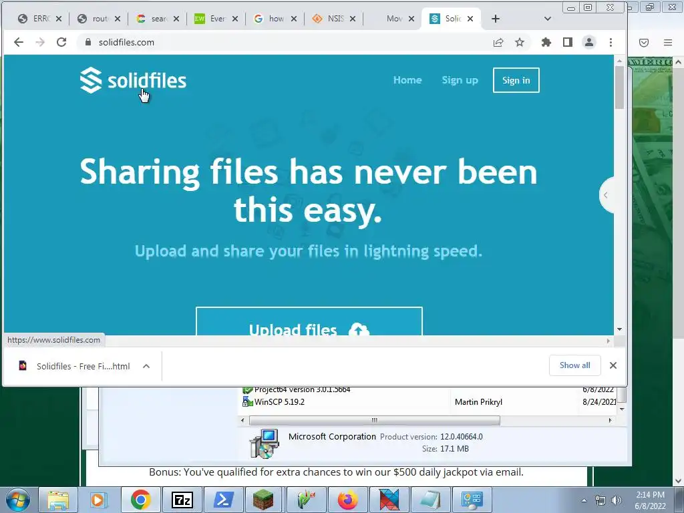Click the notepad taskbar icon
This screenshot has width=684, height=513.
click(431, 500)
